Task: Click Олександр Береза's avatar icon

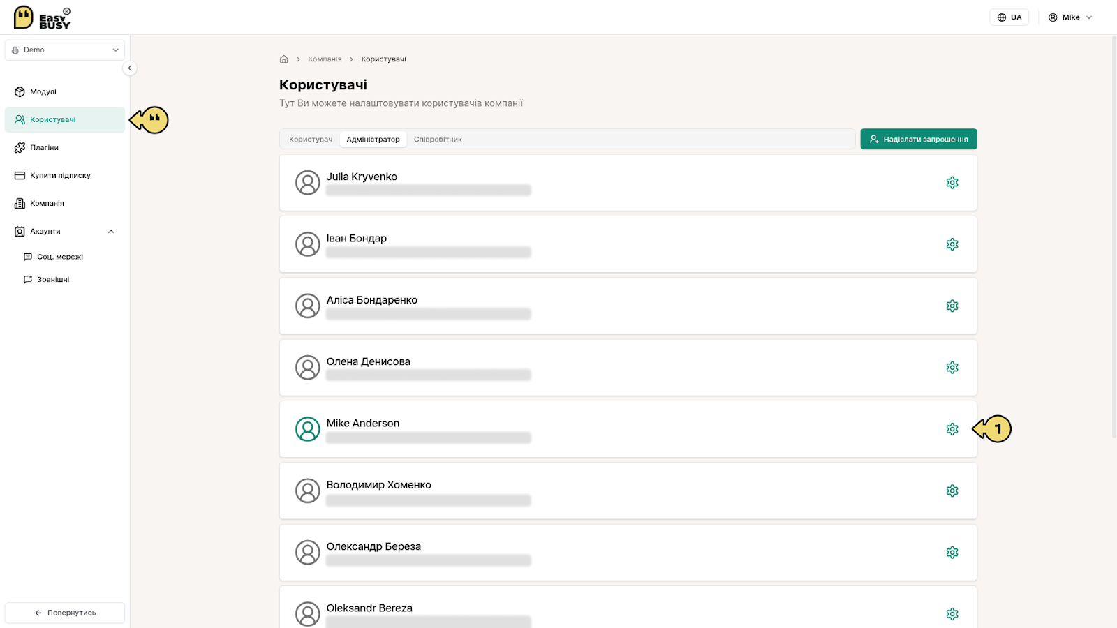Action: point(307,553)
